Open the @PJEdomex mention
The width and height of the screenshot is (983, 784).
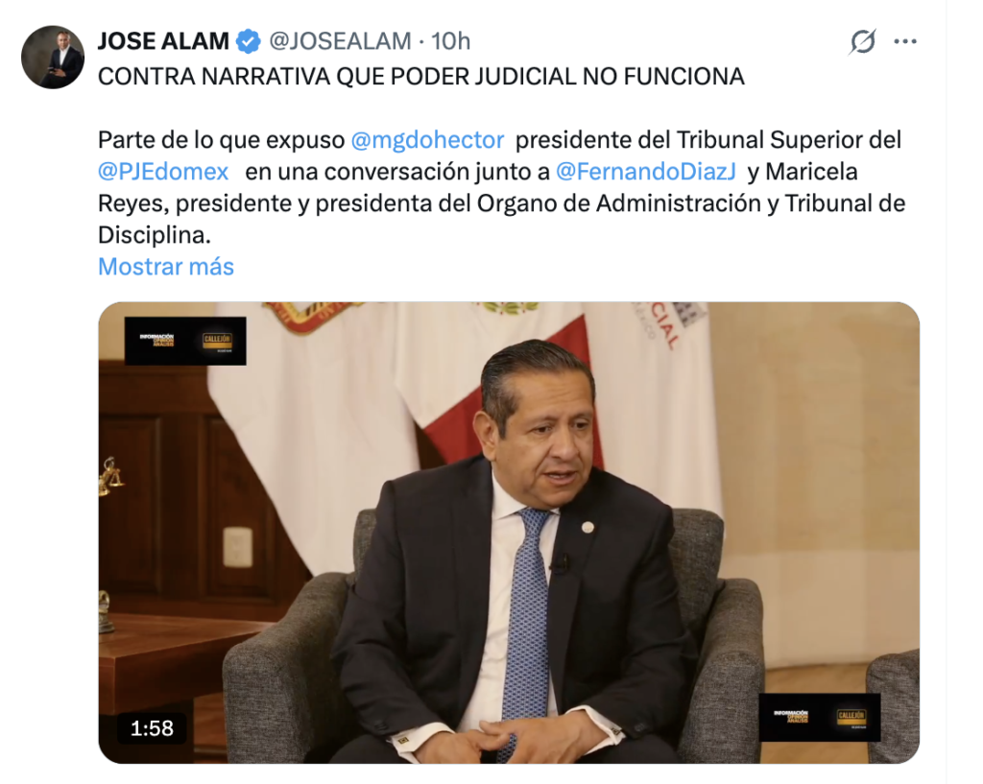(x=163, y=172)
